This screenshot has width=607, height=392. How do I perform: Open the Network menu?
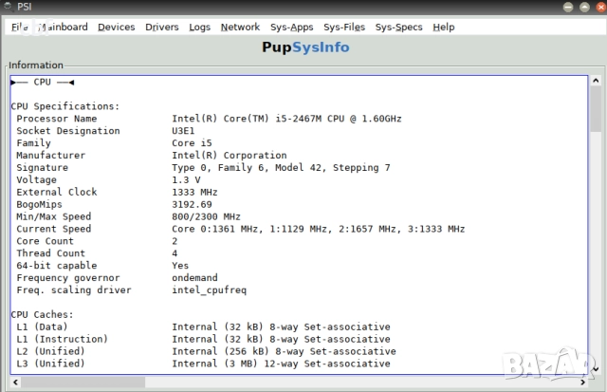pyautogui.click(x=240, y=28)
